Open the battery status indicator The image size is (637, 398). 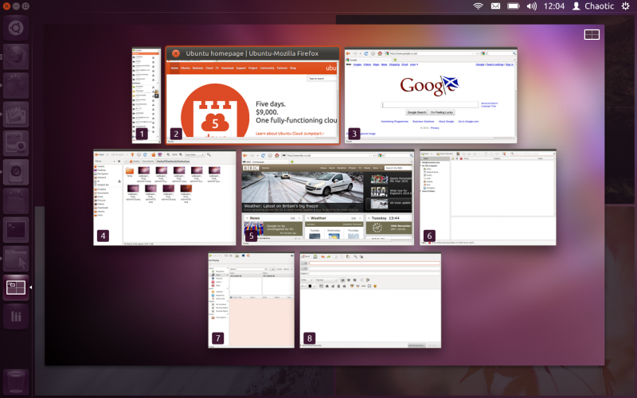[x=514, y=6]
